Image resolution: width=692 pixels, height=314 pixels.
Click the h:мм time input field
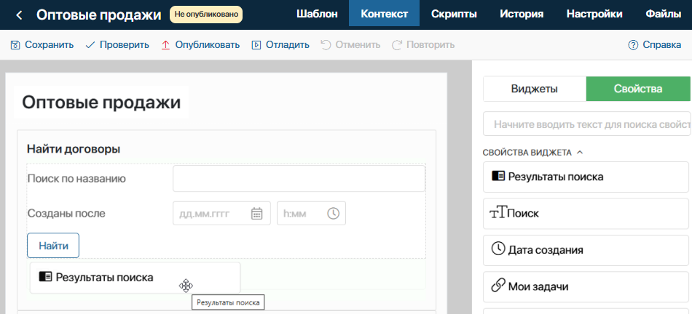(311, 213)
